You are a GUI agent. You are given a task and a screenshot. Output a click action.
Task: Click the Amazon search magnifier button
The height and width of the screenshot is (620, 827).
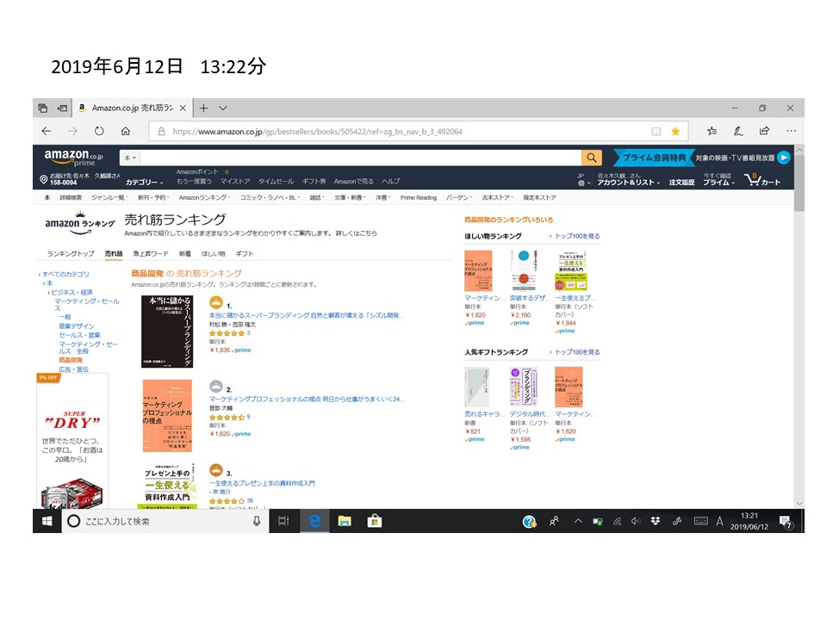(592, 157)
